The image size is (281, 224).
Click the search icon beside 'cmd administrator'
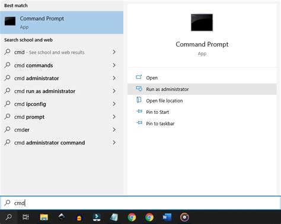click(x=7, y=78)
